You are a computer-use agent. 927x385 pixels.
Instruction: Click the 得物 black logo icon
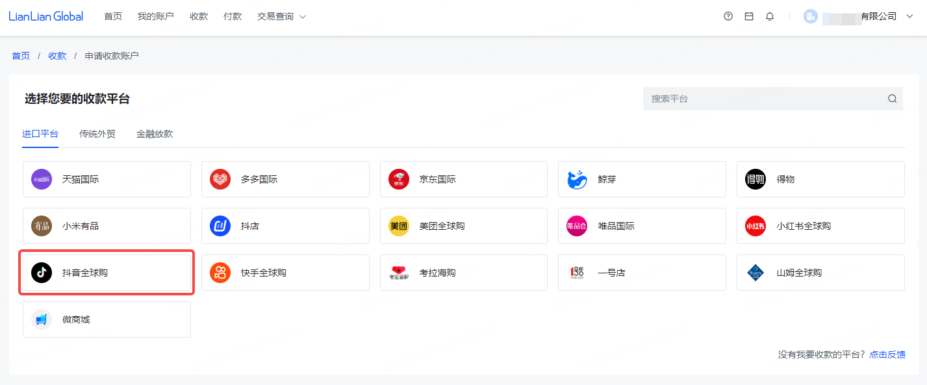756,179
